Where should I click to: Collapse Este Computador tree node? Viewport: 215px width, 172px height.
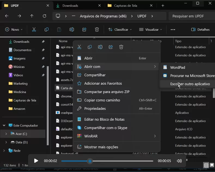4,125
